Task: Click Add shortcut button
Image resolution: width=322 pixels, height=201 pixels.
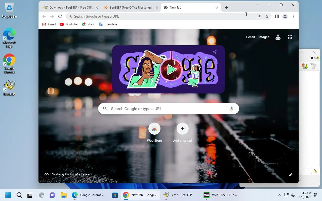Action: click(x=183, y=133)
